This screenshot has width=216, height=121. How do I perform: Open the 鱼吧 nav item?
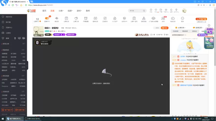[x=88, y=11]
